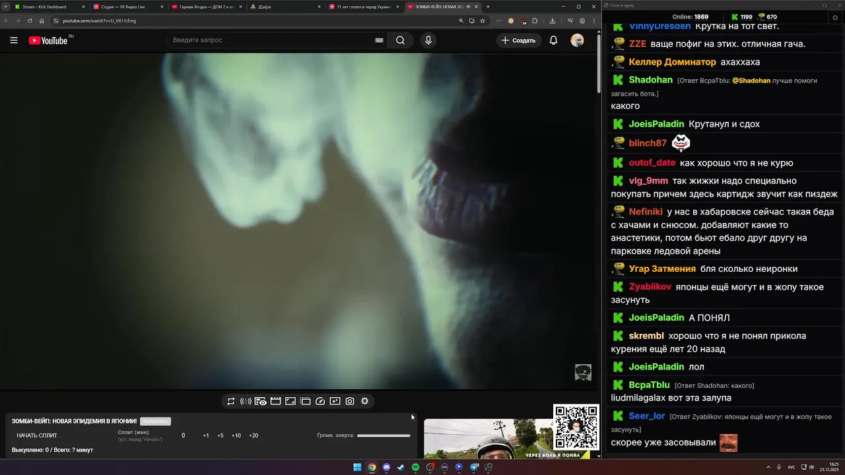Click username skrembl in chat
This screenshot has height=475, width=845.
click(x=646, y=336)
